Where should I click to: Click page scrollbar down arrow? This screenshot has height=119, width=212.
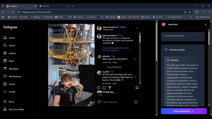pos(157,115)
